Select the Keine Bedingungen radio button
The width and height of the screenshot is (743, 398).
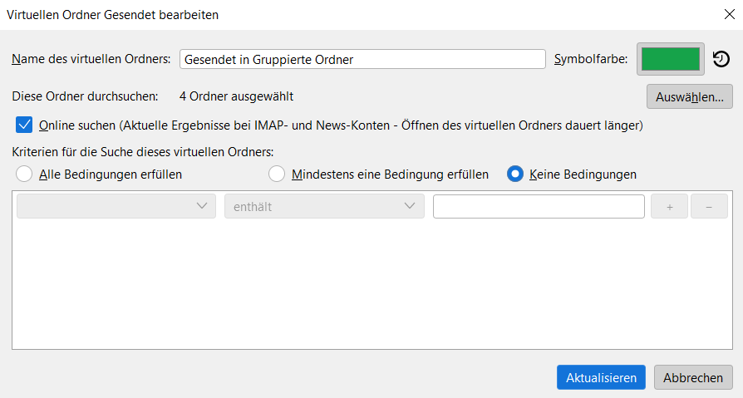click(515, 174)
